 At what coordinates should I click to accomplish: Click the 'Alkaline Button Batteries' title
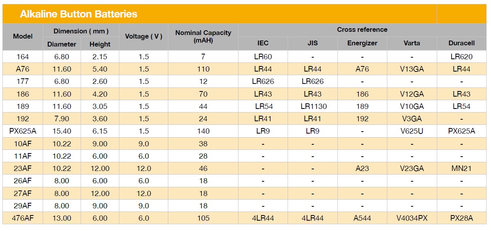(79, 14)
